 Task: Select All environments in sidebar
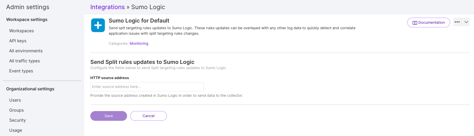coord(26,51)
